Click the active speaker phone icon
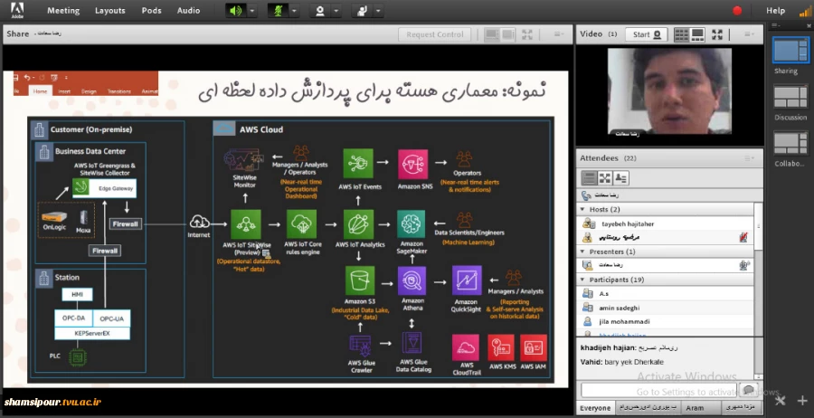Viewport: 814px width, 418px height. coord(586,195)
